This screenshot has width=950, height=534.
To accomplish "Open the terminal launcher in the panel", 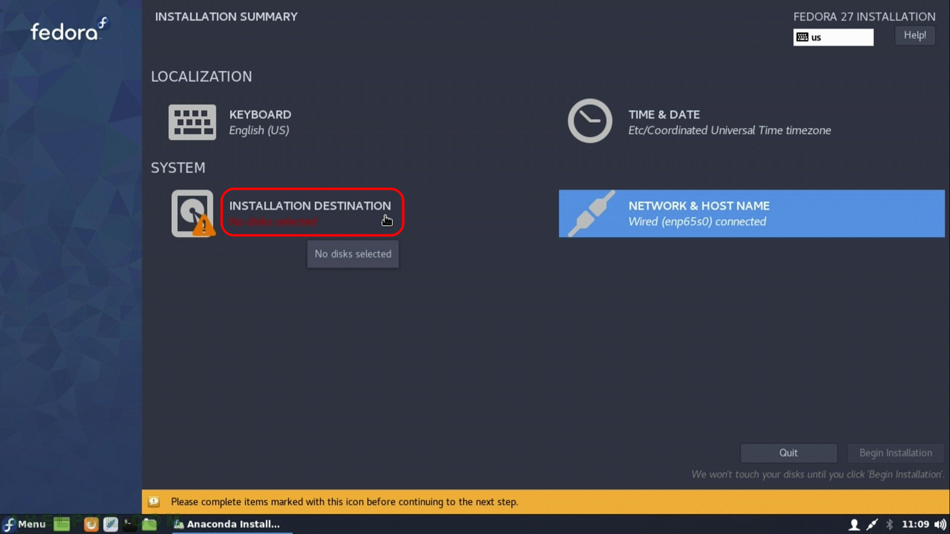I will (x=130, y=524).
